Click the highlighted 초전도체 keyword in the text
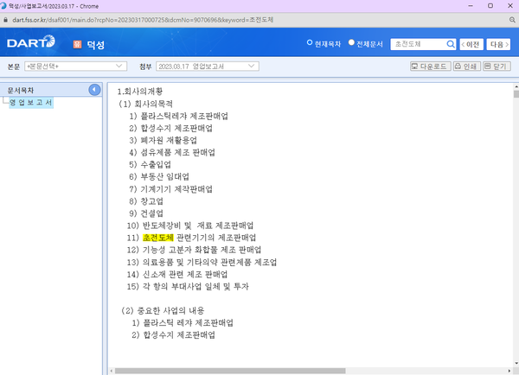 pyautogui.click(x=158, y=237)
